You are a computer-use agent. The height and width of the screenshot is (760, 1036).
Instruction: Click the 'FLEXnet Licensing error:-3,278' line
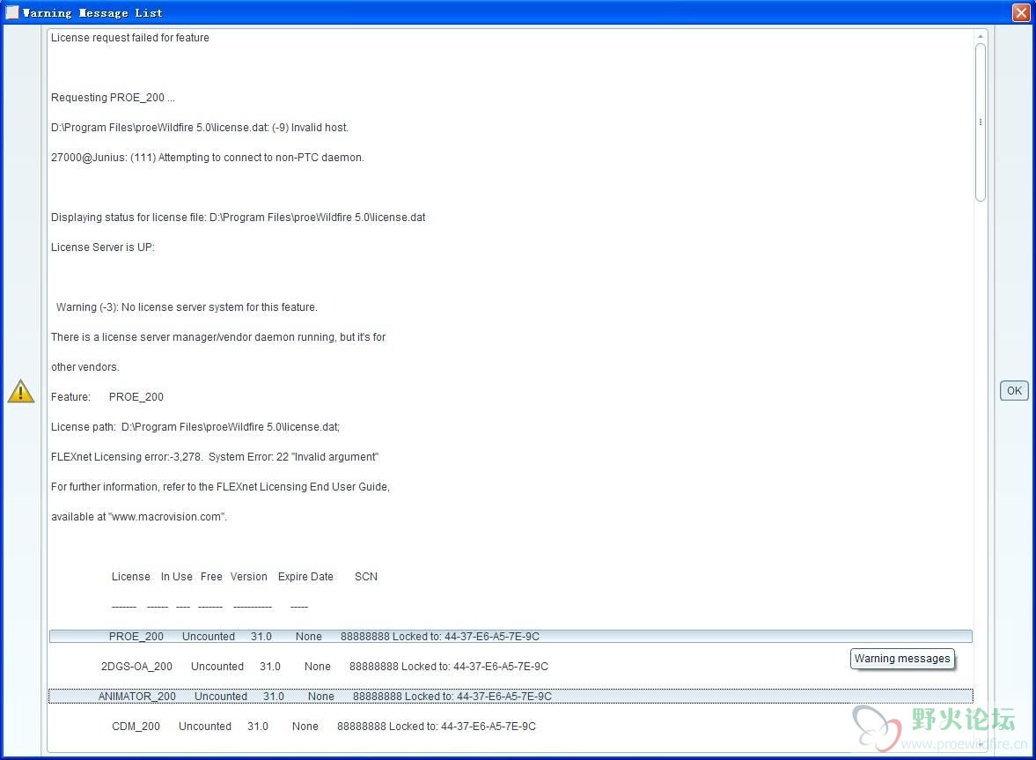[215, 457]
